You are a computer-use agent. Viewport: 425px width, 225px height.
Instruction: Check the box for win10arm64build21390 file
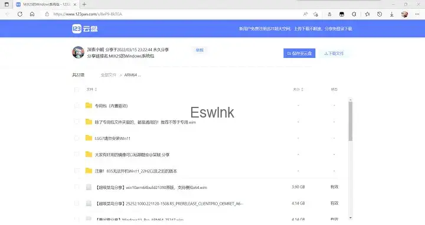pos(76,187)
